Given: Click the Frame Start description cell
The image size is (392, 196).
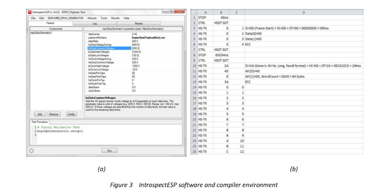Looking at the screenshot, I should coord(304,29).
